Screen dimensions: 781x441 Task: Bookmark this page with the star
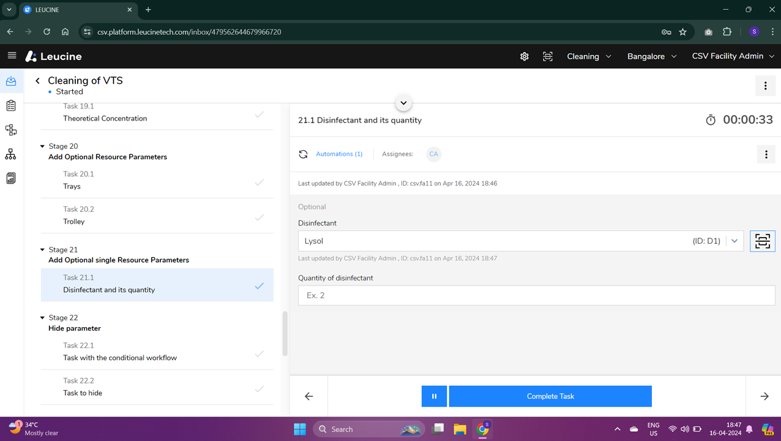point(683,32)
